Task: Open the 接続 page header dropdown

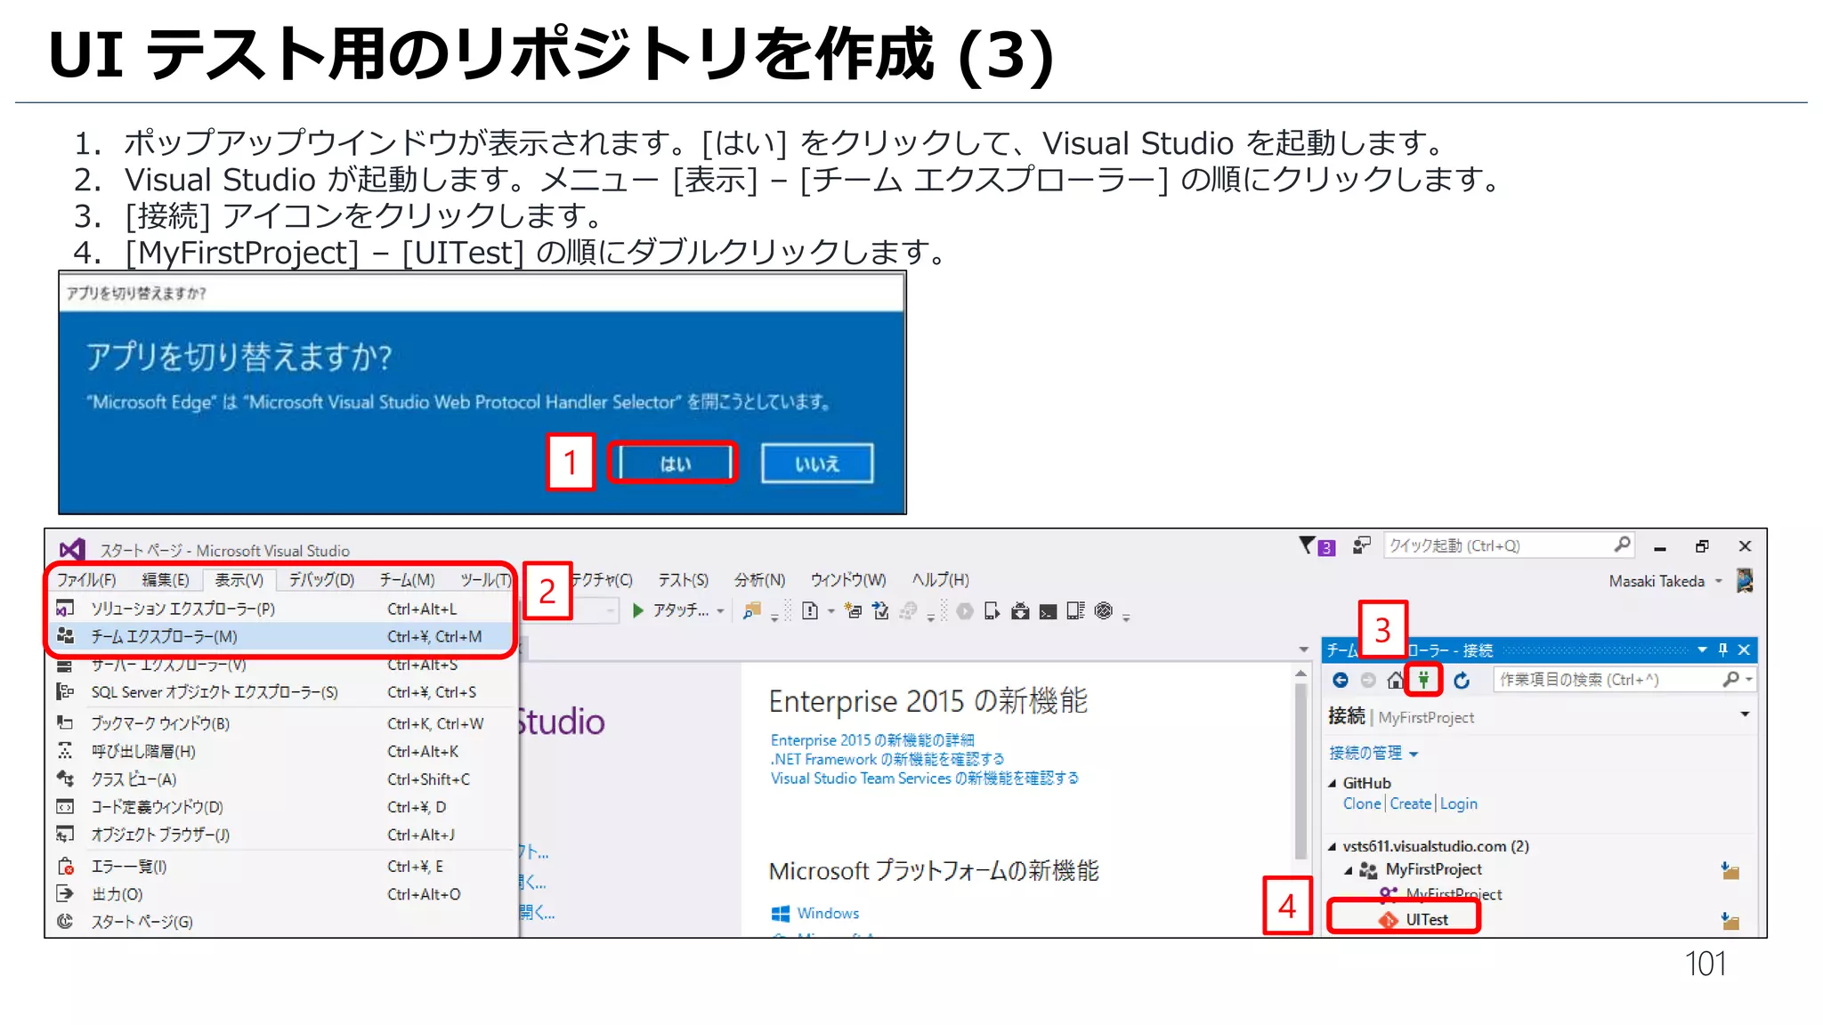Action: click(x=1745, y=714)
